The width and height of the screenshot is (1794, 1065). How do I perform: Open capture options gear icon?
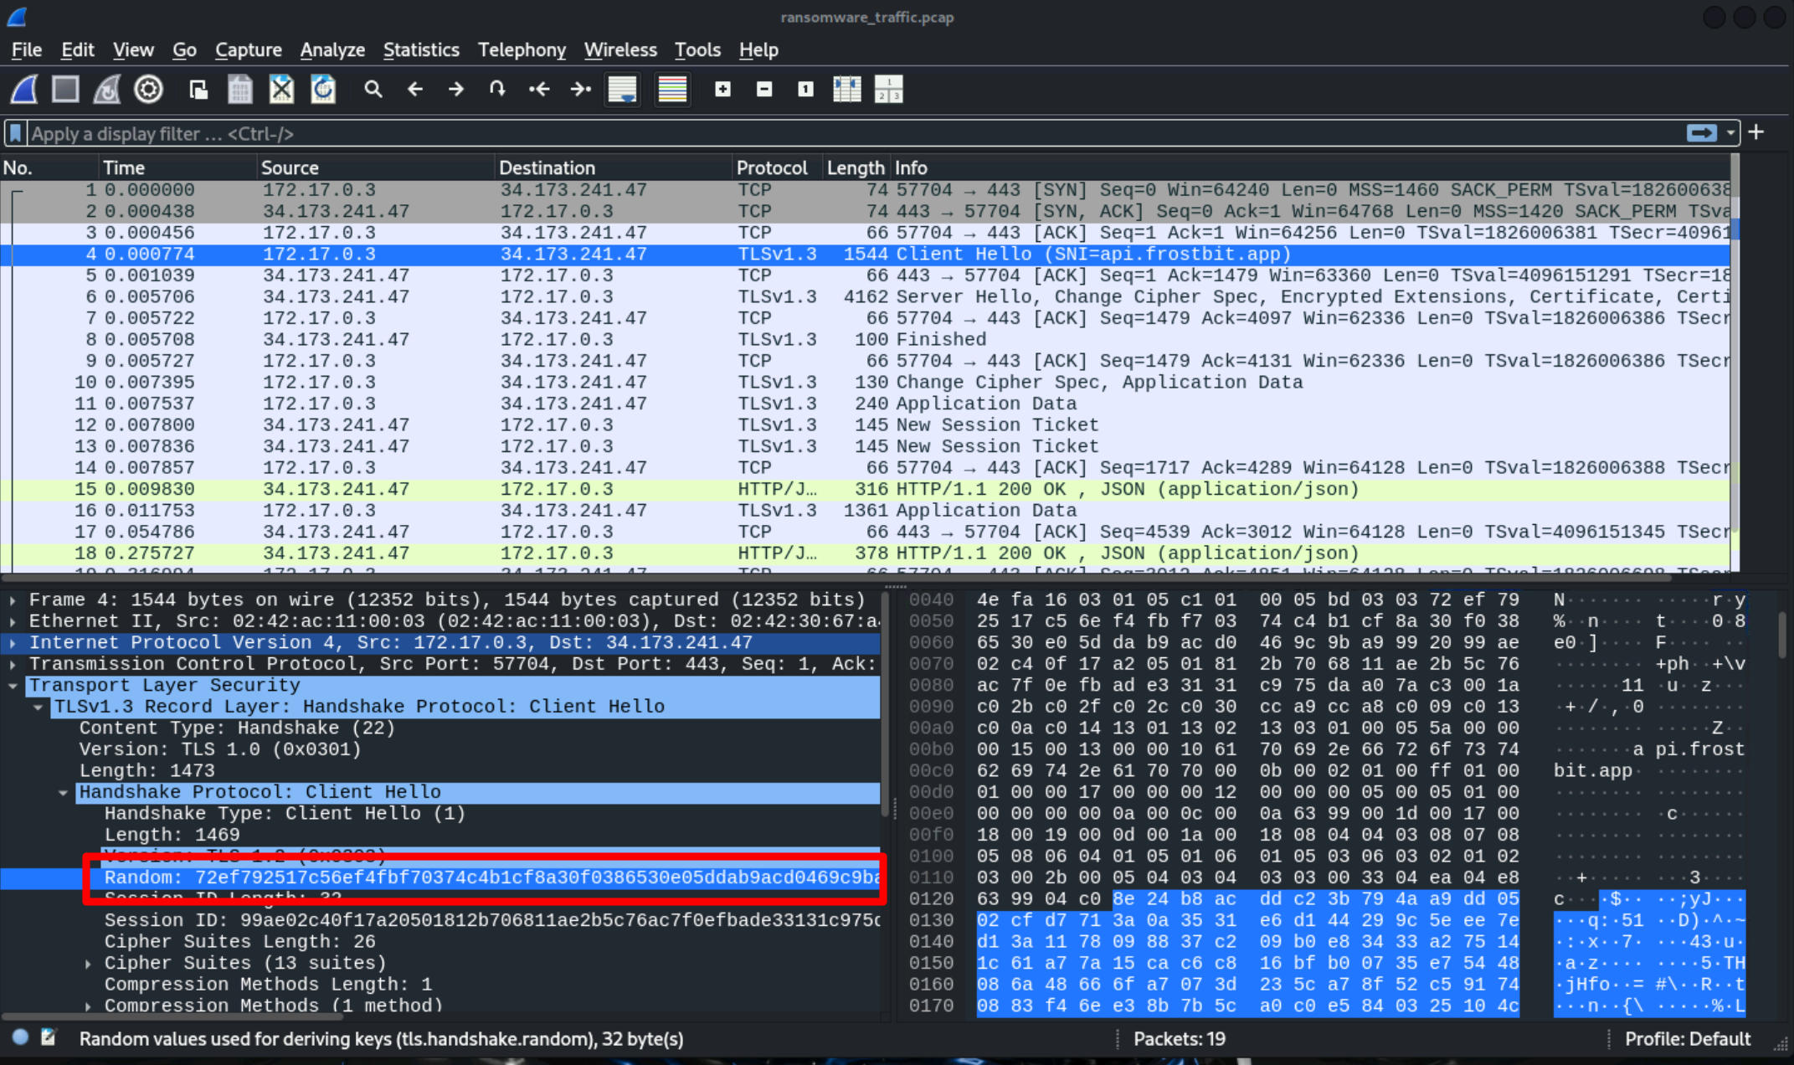point(148,89)
